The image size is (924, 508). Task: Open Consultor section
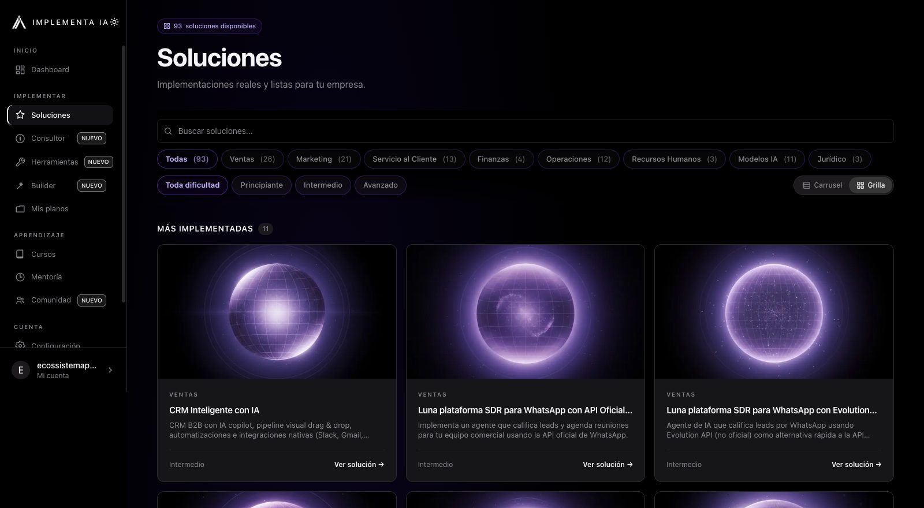[60, 139]
